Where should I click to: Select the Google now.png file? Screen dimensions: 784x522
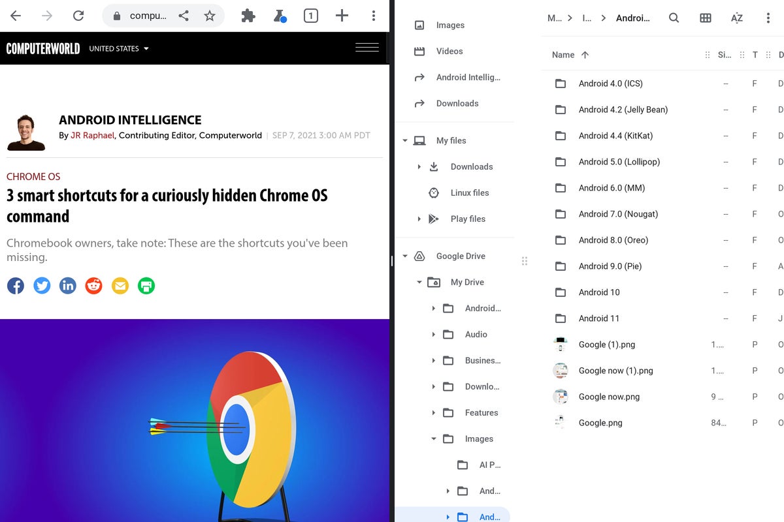click(x=662, y=397)
